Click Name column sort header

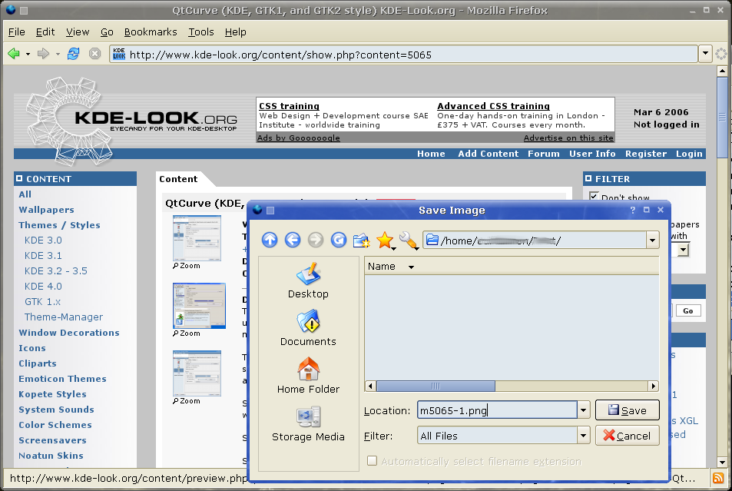(x=512, y=267)
